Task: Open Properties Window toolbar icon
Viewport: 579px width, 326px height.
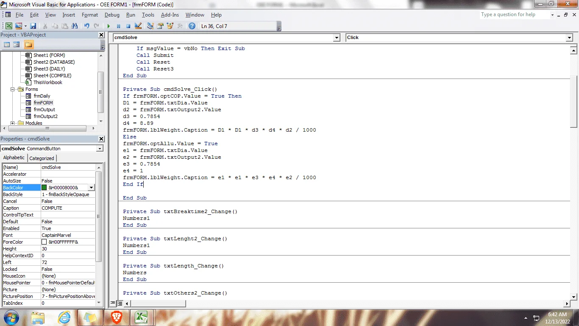Action: [160, 26]
